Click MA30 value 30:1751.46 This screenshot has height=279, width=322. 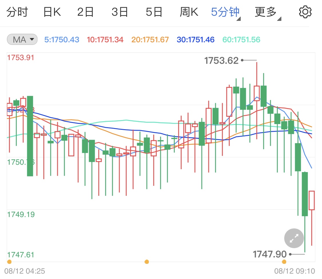195,40
